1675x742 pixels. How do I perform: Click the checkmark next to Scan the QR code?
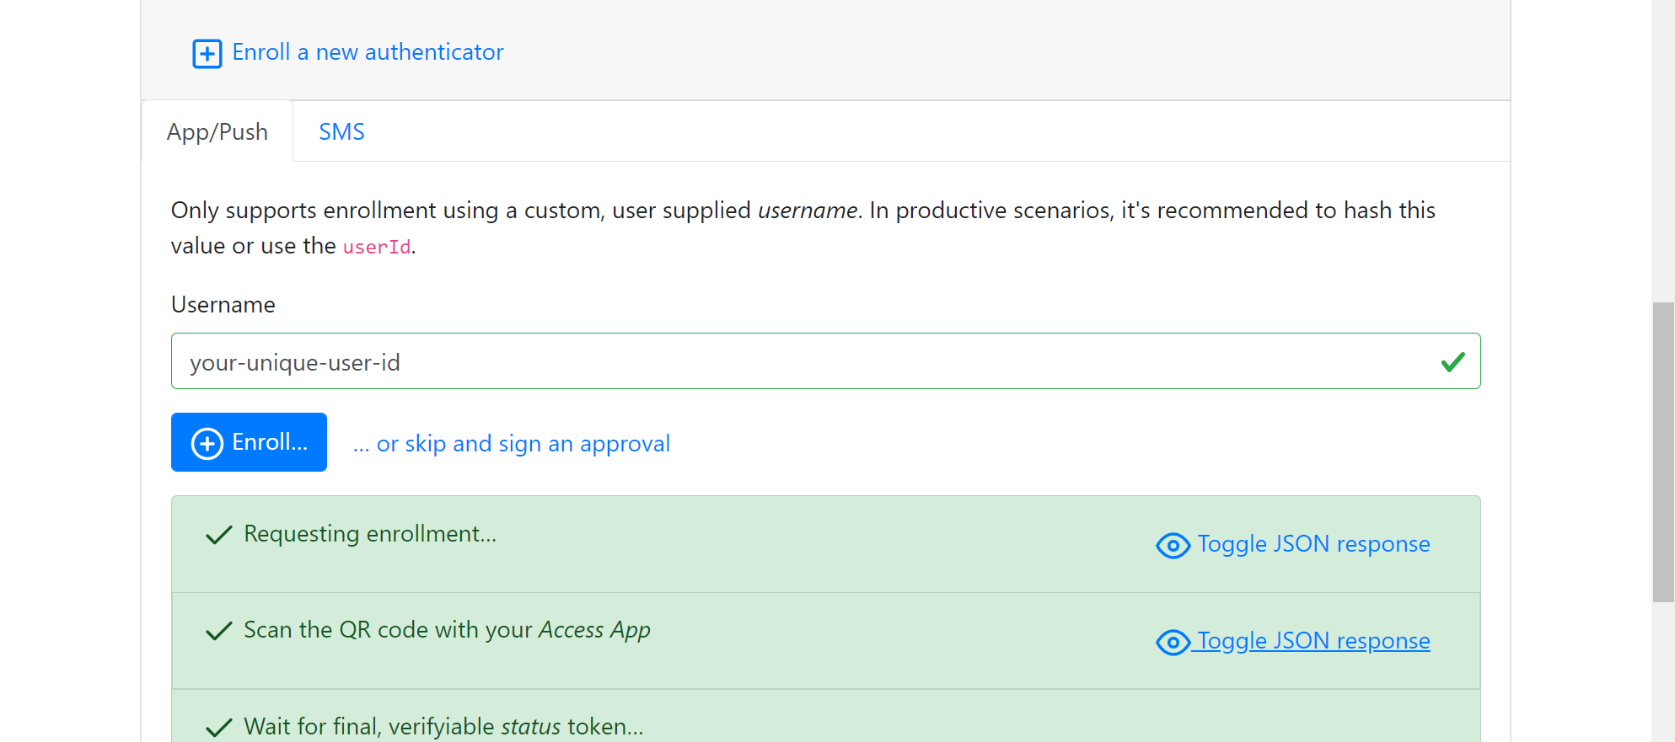coord(218,631)
